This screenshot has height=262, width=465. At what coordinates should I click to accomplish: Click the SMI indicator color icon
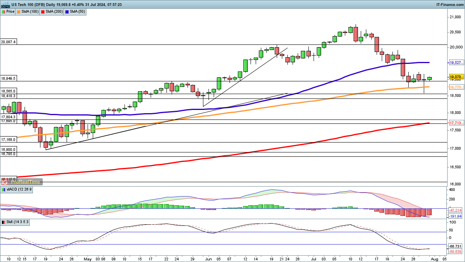(4, 222)
